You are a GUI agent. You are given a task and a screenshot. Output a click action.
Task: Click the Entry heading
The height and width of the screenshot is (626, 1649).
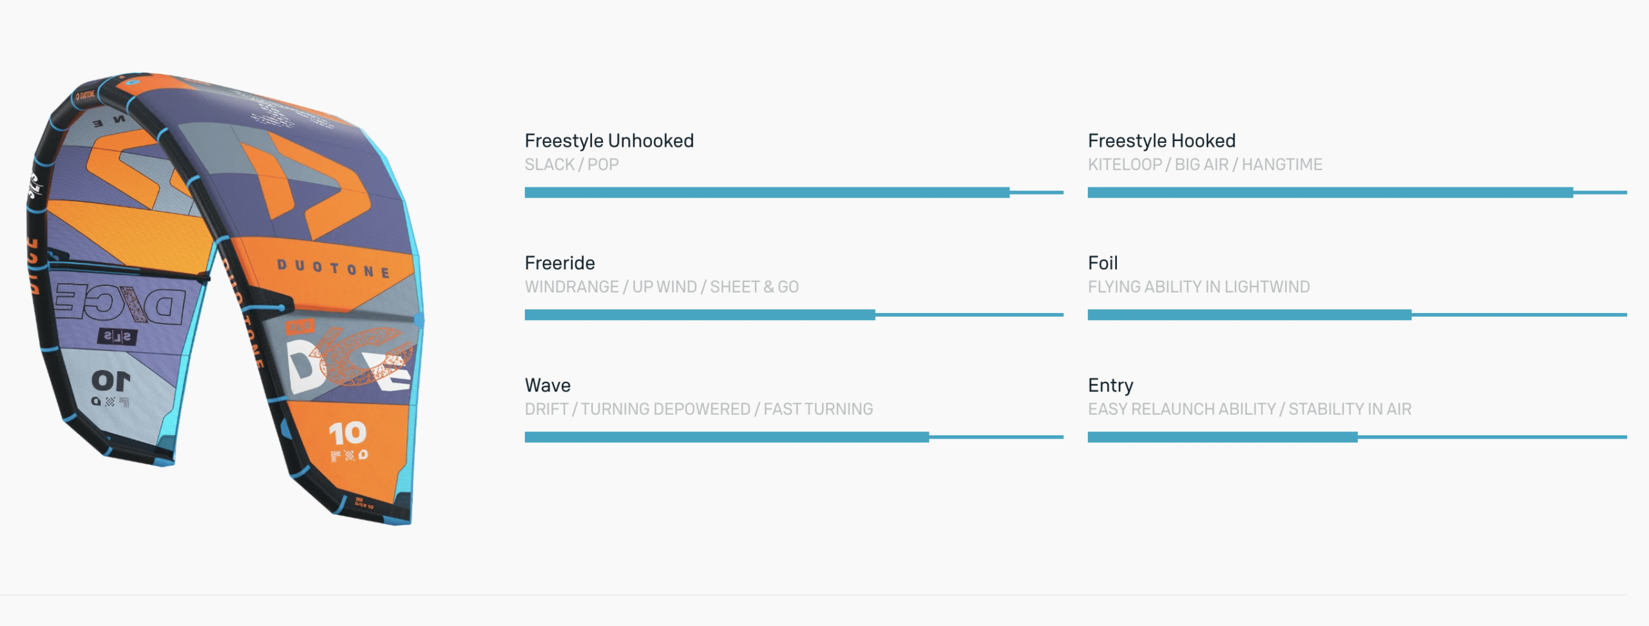coord(1110,385)
